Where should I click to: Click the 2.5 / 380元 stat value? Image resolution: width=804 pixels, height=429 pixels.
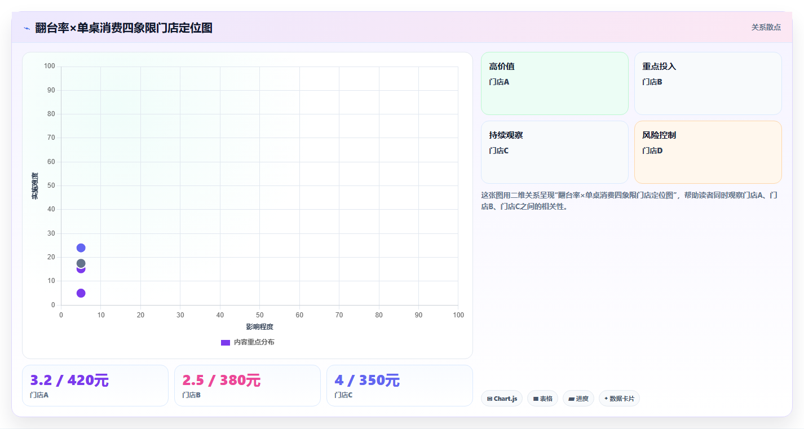click(x=222, y=381)
